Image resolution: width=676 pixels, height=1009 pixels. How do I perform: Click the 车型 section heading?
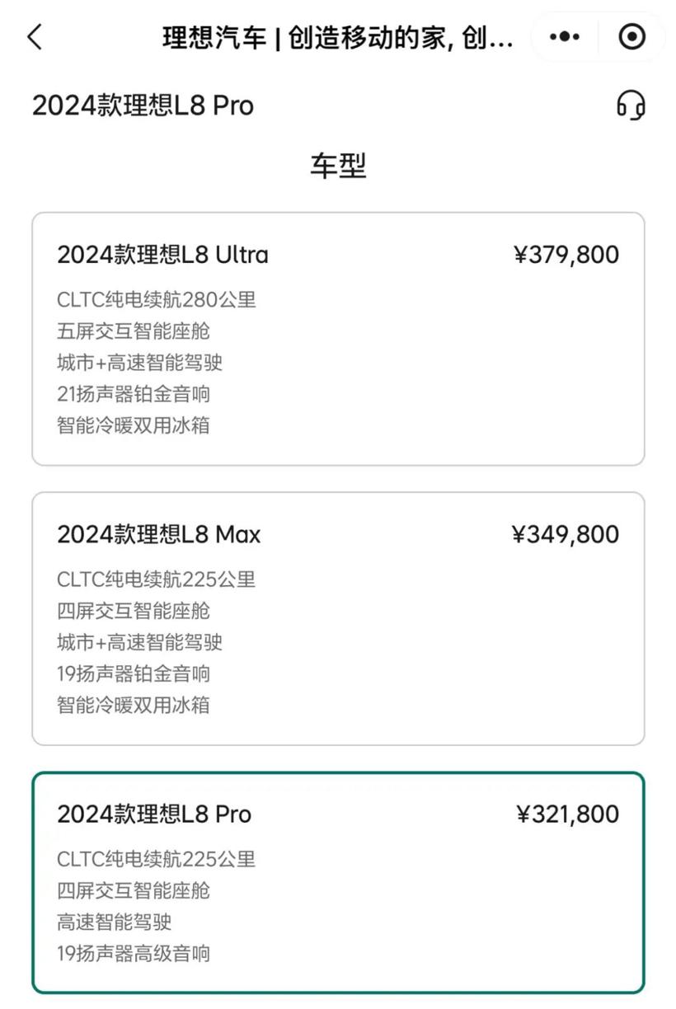338,166
